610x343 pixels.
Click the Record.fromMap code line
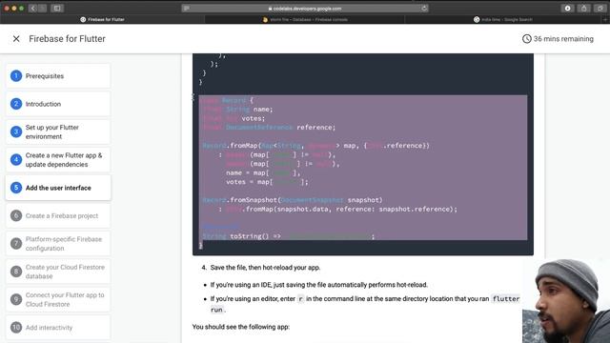coord(315,146)
